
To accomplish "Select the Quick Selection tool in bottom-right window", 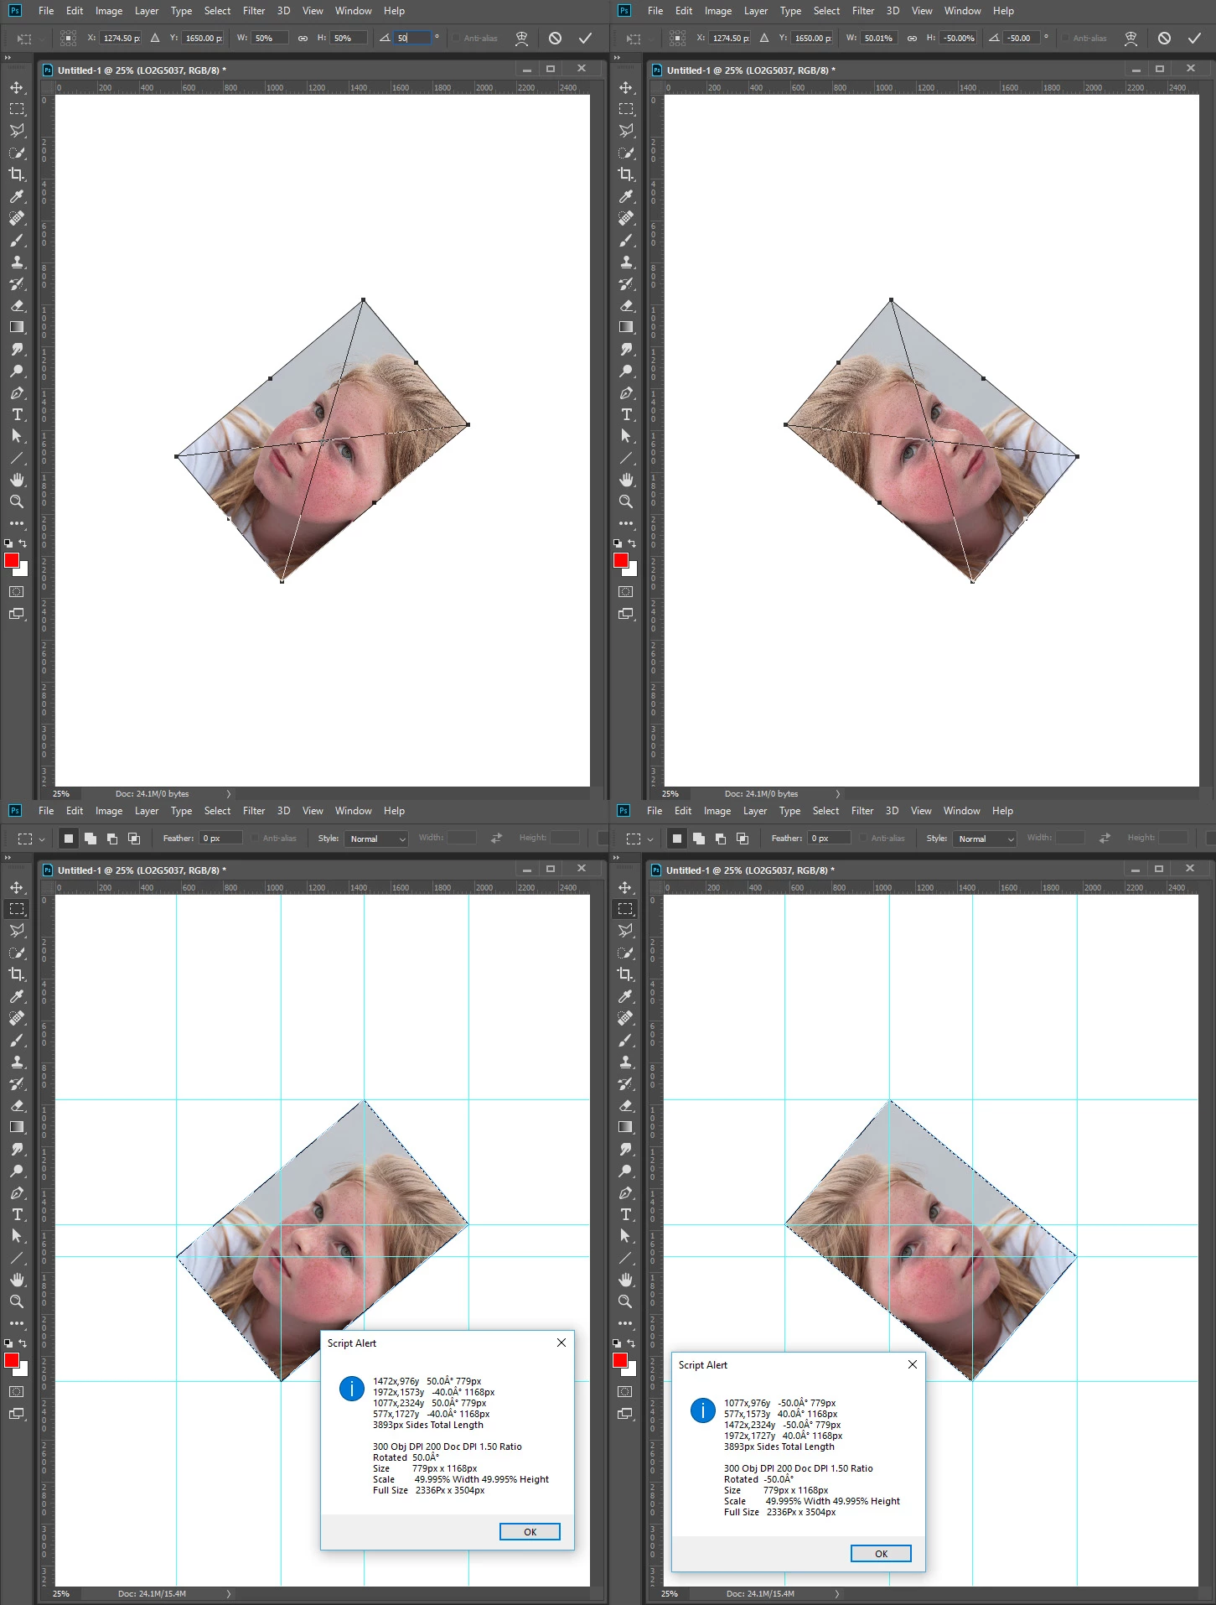I will point(625,953).
